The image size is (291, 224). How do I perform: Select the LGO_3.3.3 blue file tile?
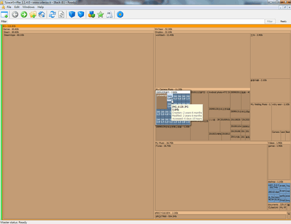coord(274,186)
